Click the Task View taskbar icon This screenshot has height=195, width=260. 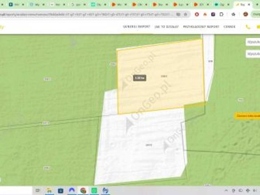pyautogui.click(x=38, y=191)
